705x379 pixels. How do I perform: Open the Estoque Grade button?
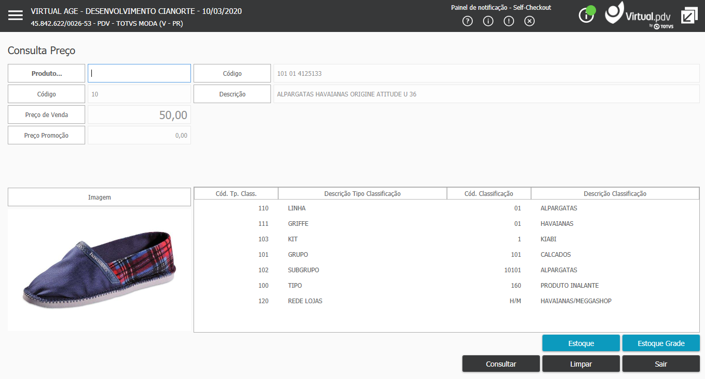pyautogui.click(x=661, y=343)
